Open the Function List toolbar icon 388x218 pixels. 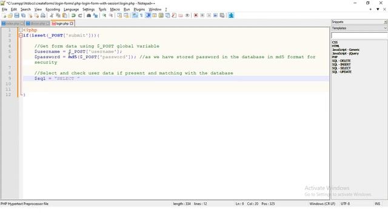pos(174,15)
